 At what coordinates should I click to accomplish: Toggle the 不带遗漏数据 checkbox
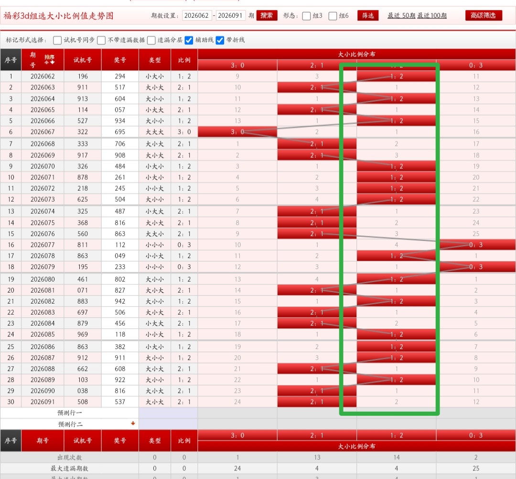[101, 40]
